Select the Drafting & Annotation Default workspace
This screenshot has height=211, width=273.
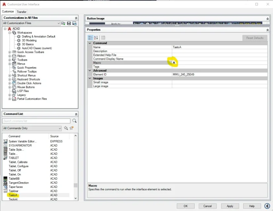[x=38, y=37]
